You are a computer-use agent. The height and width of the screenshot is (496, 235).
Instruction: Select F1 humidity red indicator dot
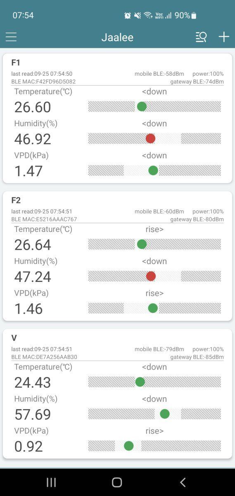coord(150,138)
